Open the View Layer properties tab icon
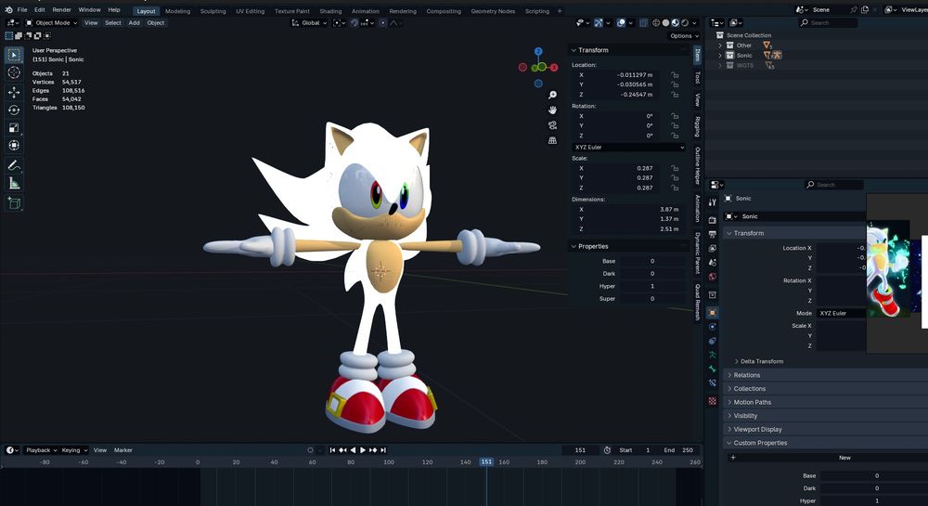928x506 pixels. pos(713,249)
